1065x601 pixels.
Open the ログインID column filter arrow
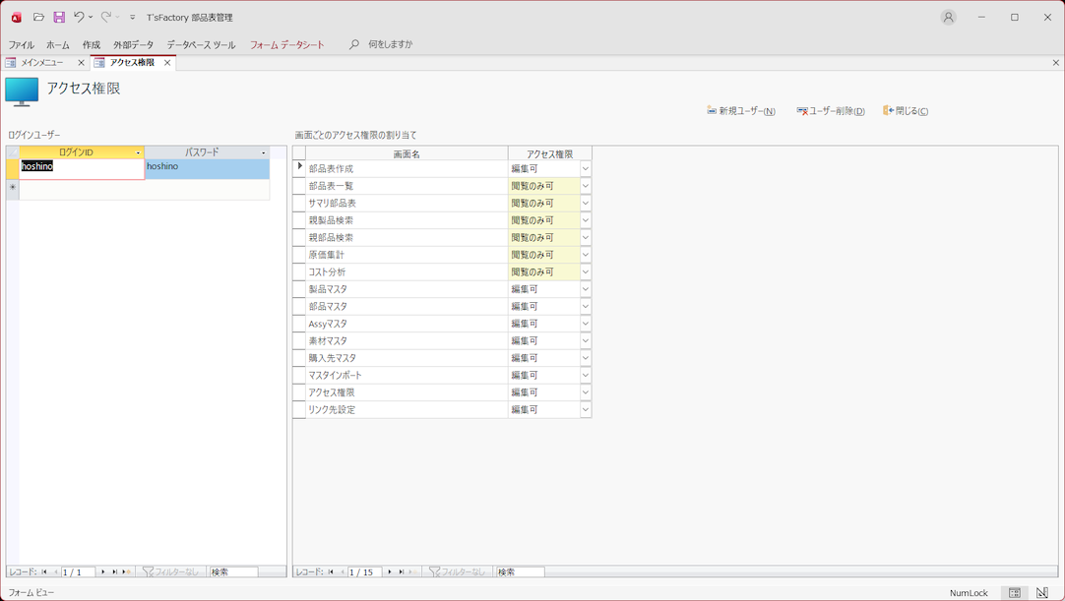(x=138, y=153)
